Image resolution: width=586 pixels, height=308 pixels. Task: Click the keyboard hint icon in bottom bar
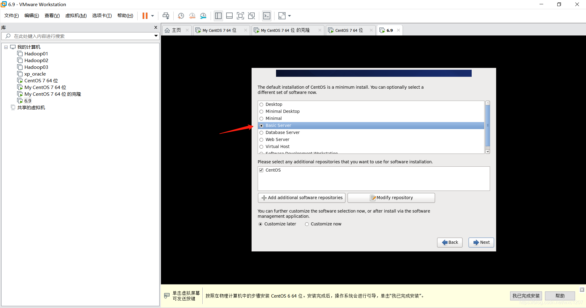167,295
